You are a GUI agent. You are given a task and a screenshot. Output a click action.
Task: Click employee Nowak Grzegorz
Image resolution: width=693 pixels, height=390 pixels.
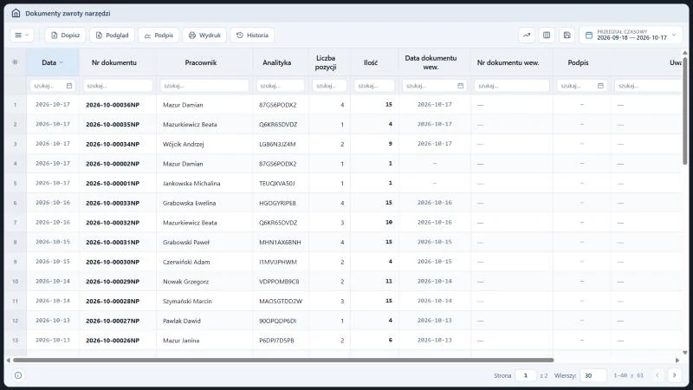coord(185,281)
